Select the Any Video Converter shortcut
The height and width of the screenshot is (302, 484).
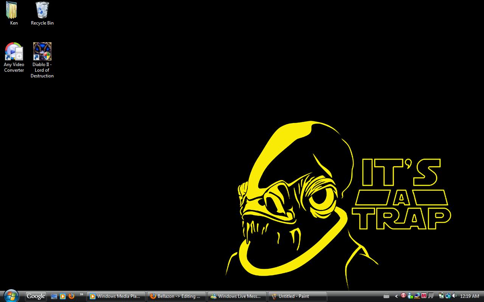coord(14,52)
